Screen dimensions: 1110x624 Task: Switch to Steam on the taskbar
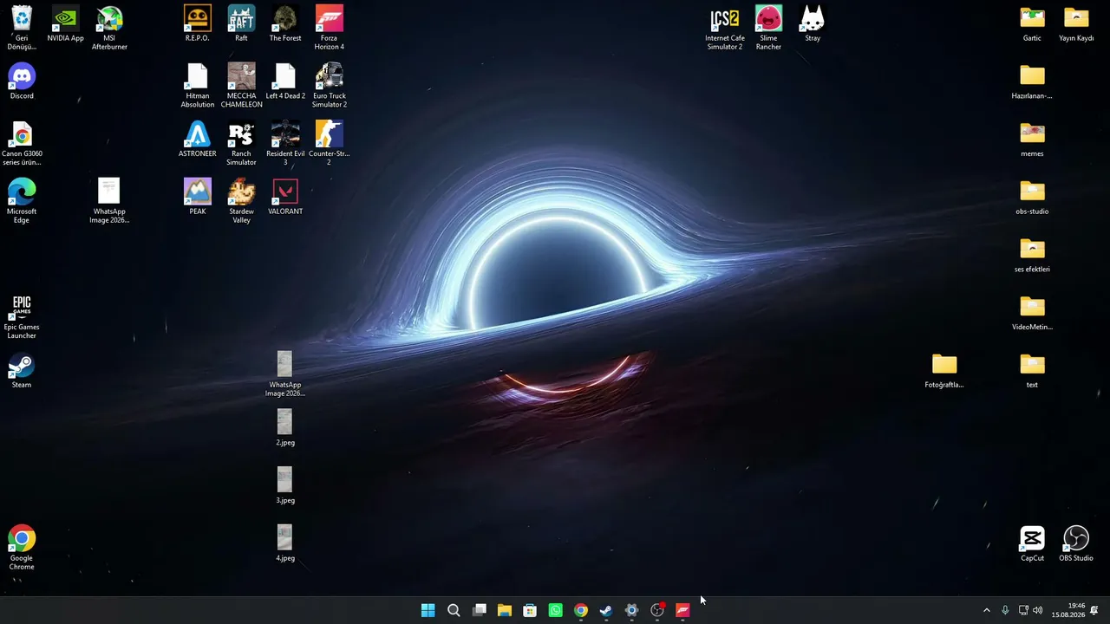click(x=606, y=610)
